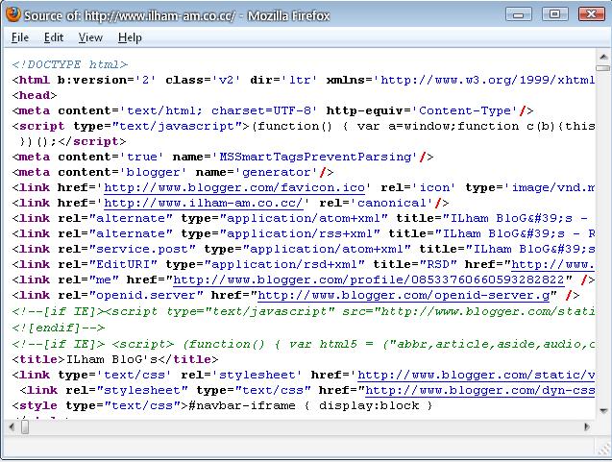Click the DOCTYPE html line

point(70,64)
